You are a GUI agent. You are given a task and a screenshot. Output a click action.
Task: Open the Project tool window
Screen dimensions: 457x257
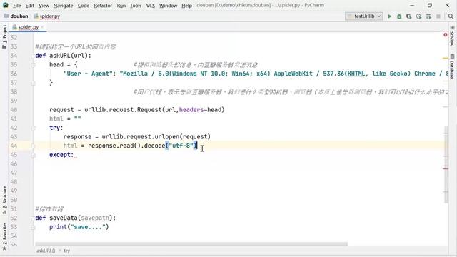point(4,36)
